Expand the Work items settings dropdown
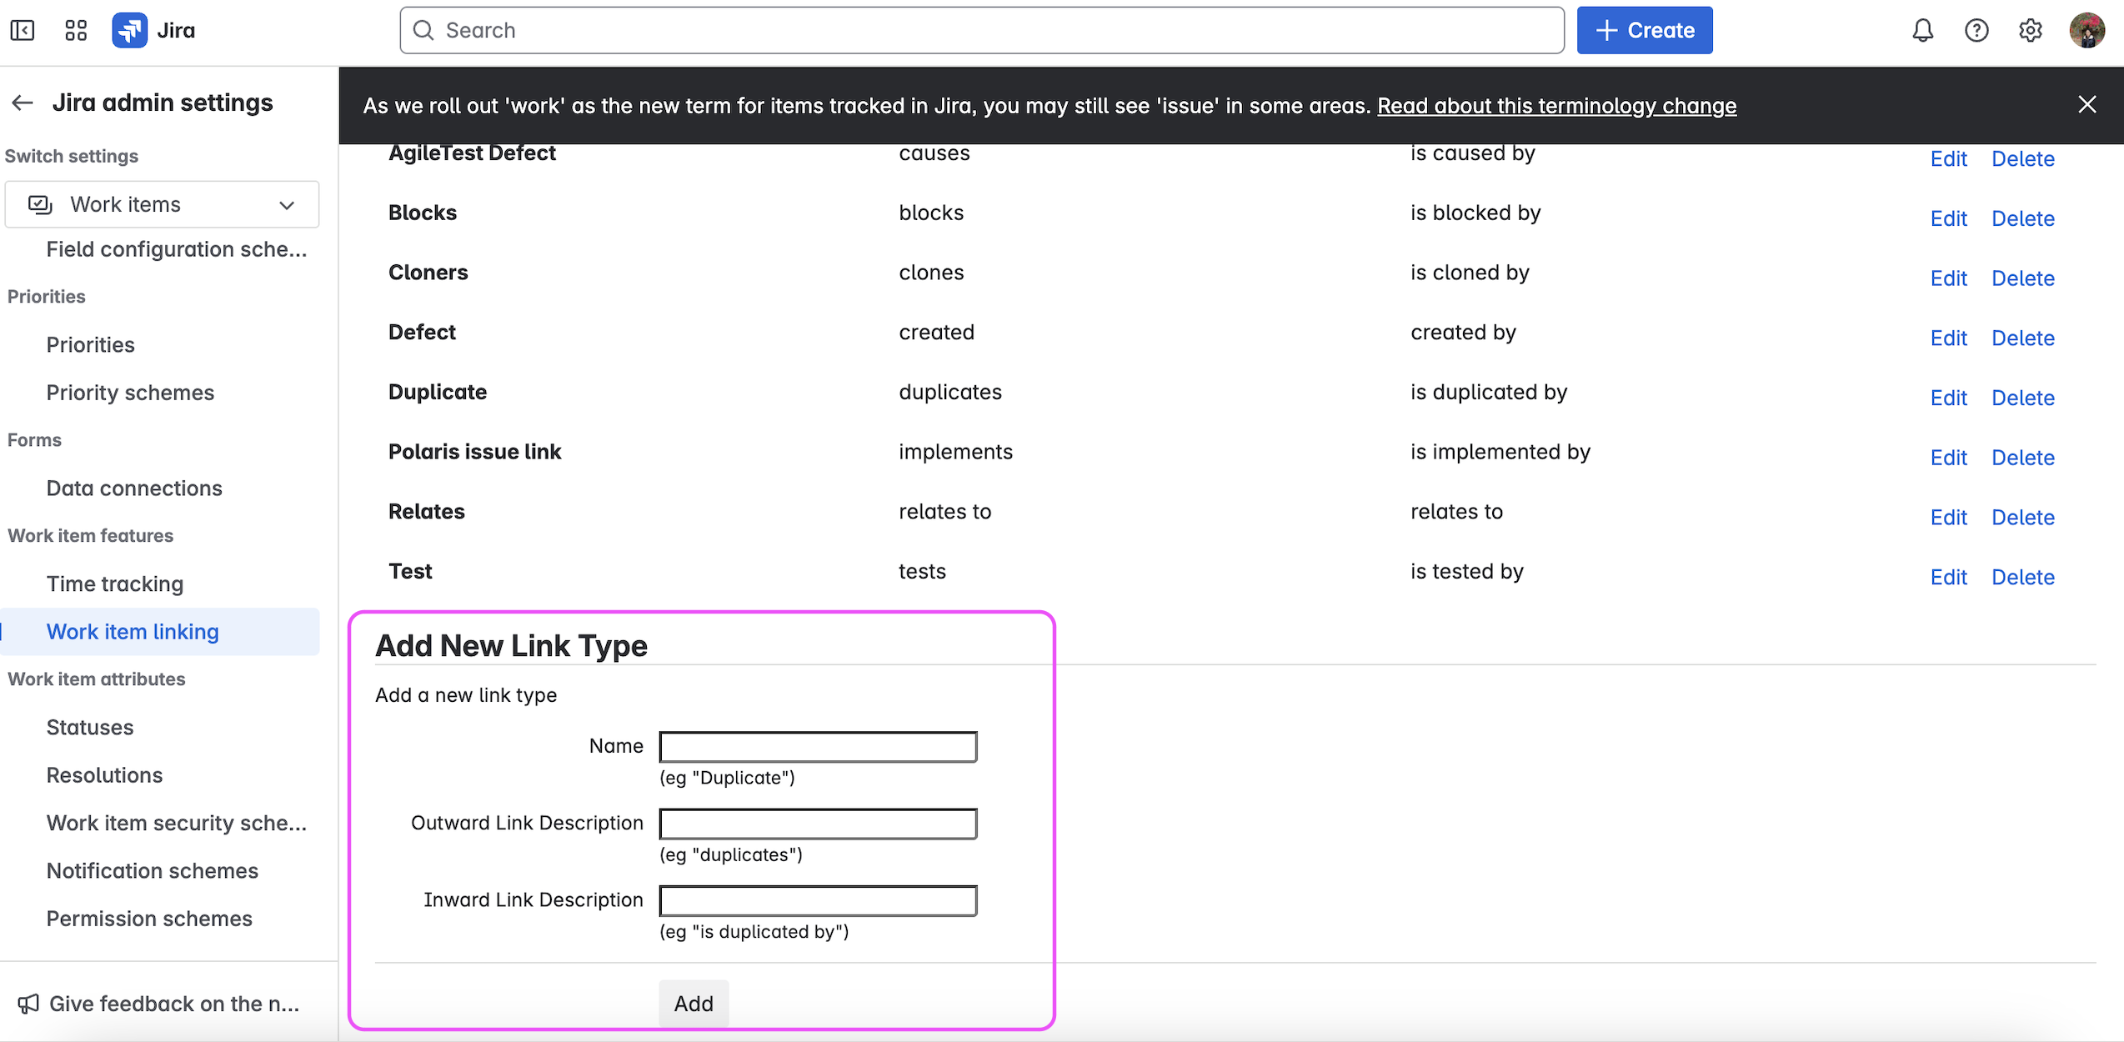The width and height of the screenshot is (2124, 1042). [162, 204]
